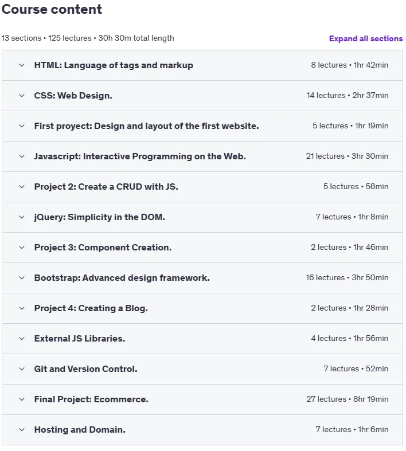Select HTML: Language of tags and markup title
Viewport: 406px width, 451px height.
coord(114,65)
